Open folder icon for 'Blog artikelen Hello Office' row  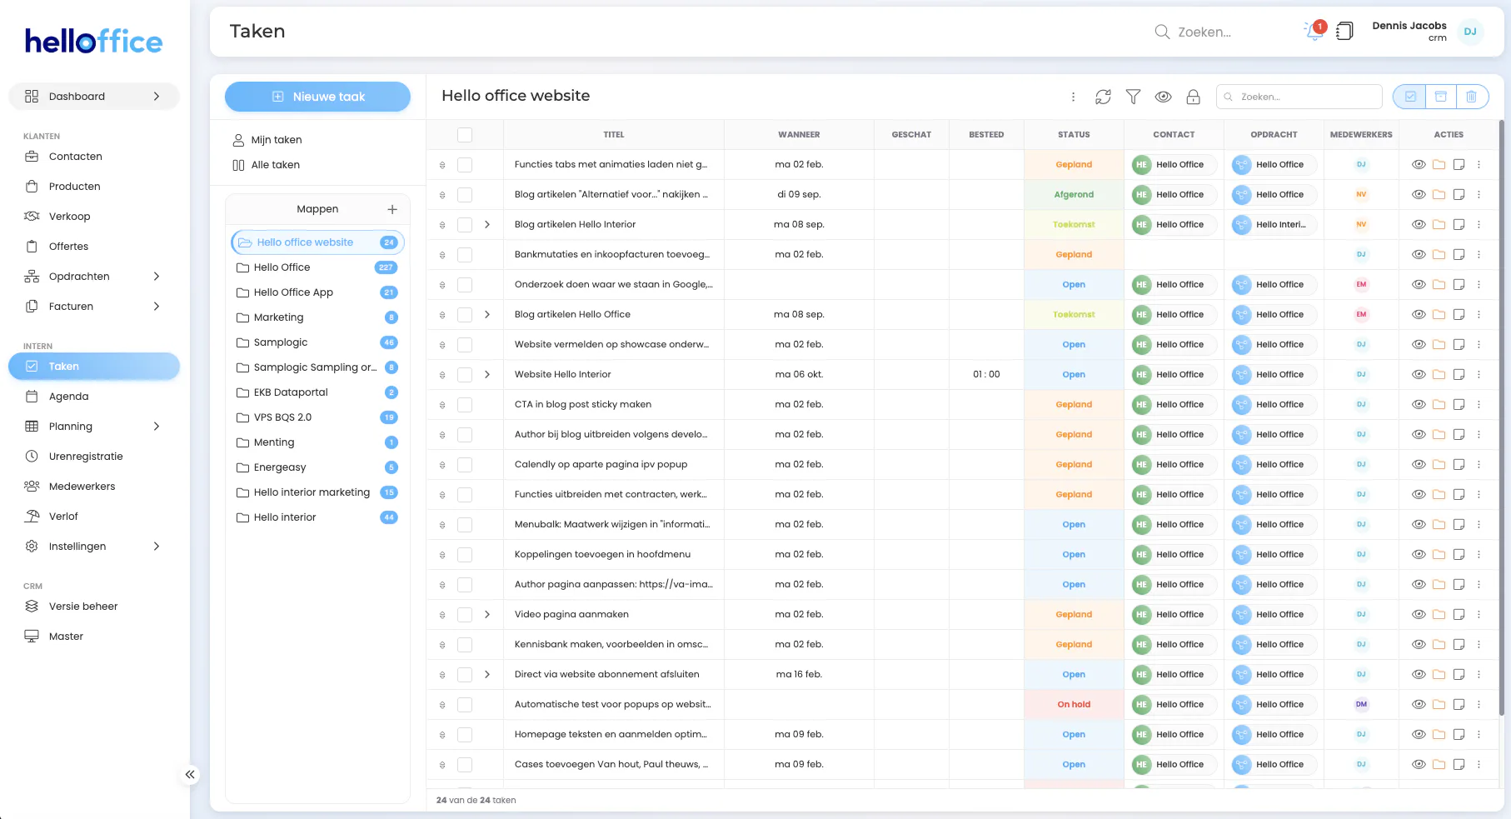point(1439,314)
